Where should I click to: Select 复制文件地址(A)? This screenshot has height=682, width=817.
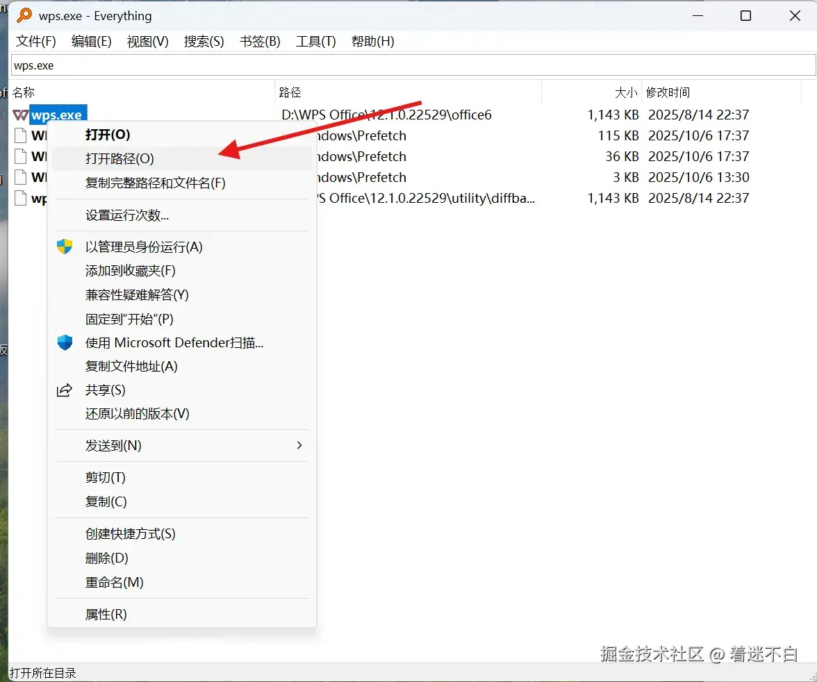point(182,366)
